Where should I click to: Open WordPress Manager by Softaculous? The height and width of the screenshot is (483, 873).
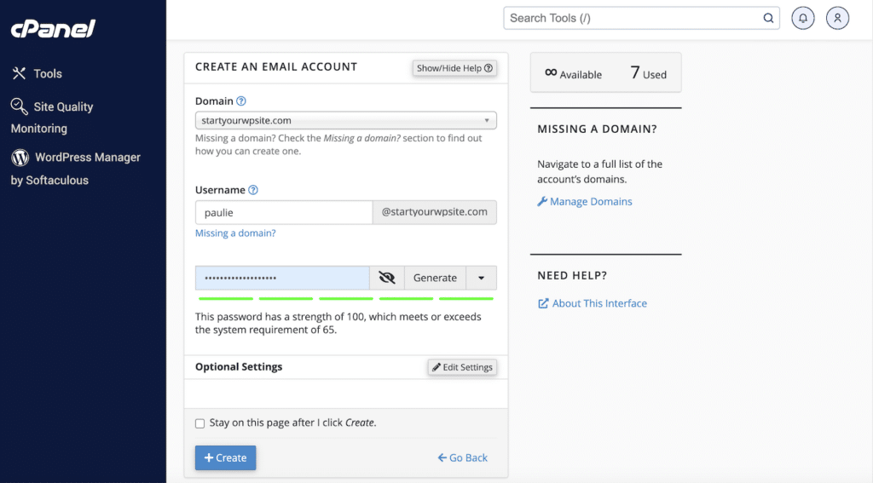tap(76, 169)
